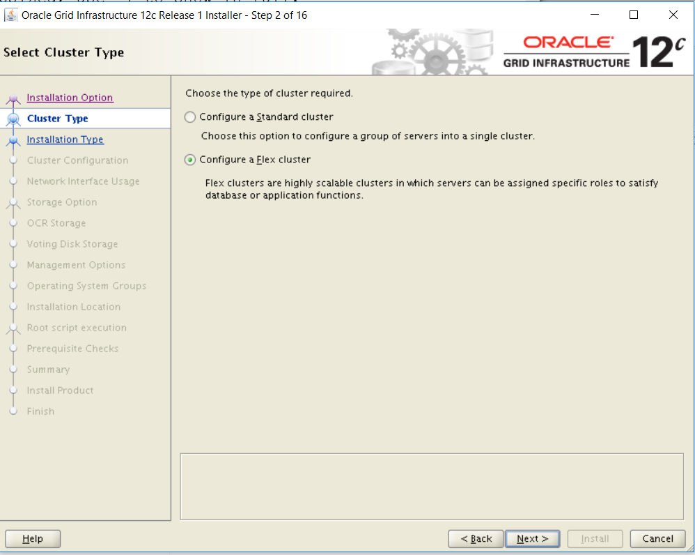
Task: Click the Java installer icon in title bar
Action: pyautogui.click(x=10, y=15)
